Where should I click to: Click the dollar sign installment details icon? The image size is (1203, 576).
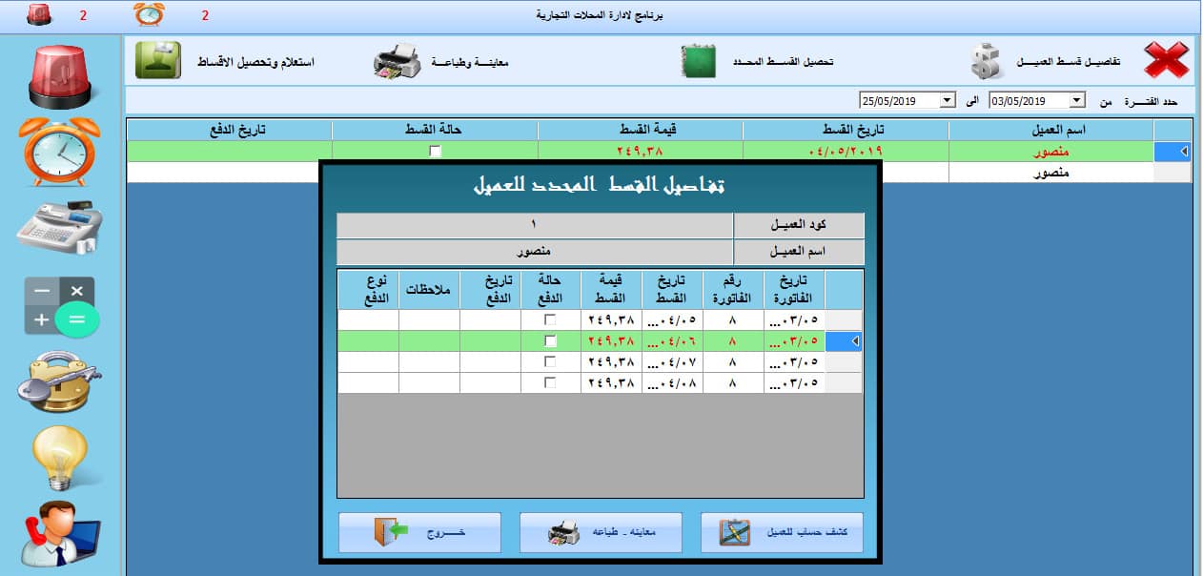989,61
